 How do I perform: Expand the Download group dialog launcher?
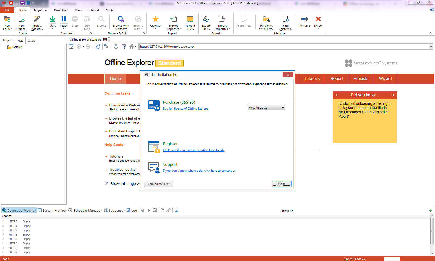[91, 33]
